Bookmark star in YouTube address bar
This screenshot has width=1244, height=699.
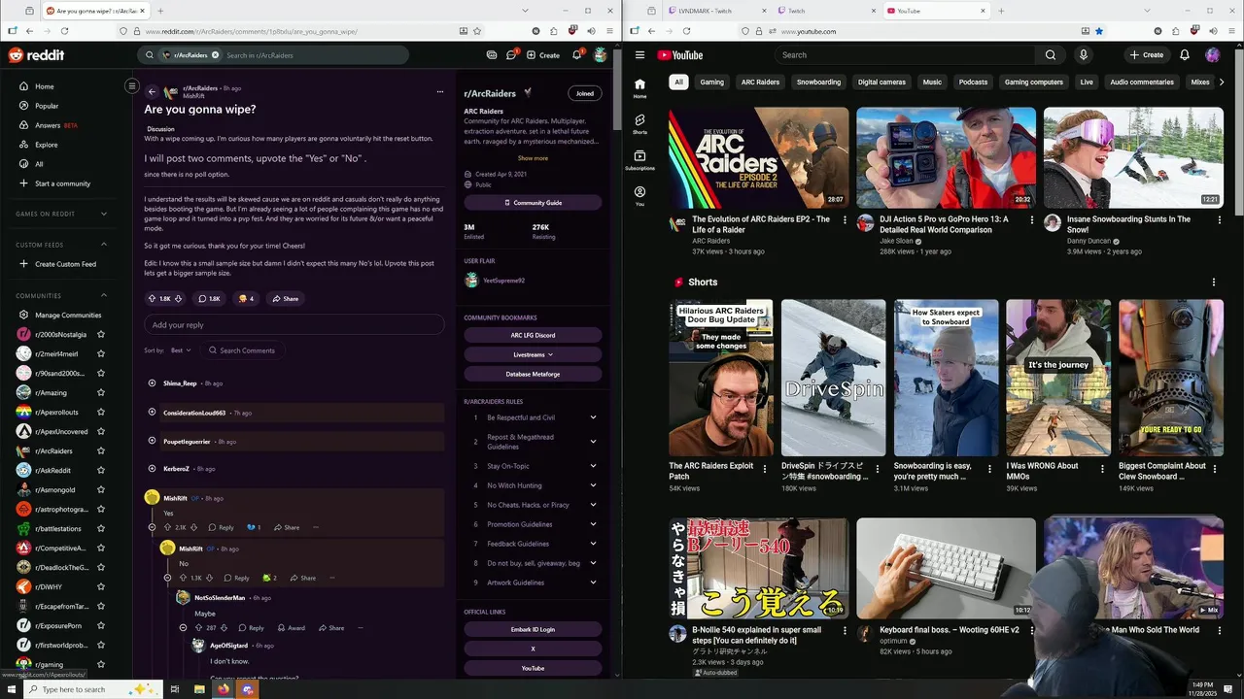(x=1099, y=31)
